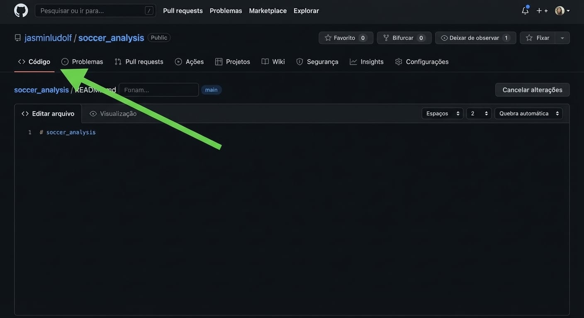Image resolution: width=584 pixels, height=318 pixels.
Task: Fork the repo with the Bifurcar button
Action: (404, 38)
